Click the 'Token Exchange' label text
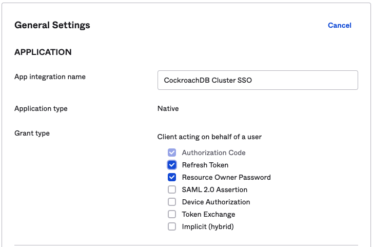 pyautogui.click(x=208, y=214)
